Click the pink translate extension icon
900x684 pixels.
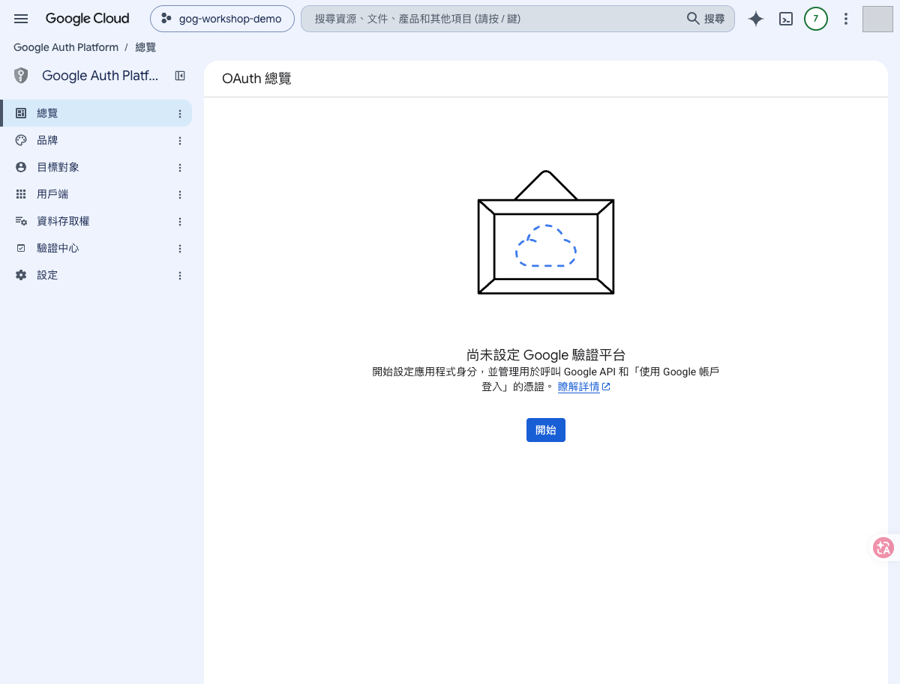pyautogui.click(x=883, y=548)
